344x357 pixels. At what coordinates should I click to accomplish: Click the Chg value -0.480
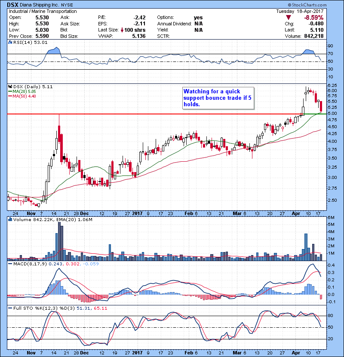click(316, 24)
